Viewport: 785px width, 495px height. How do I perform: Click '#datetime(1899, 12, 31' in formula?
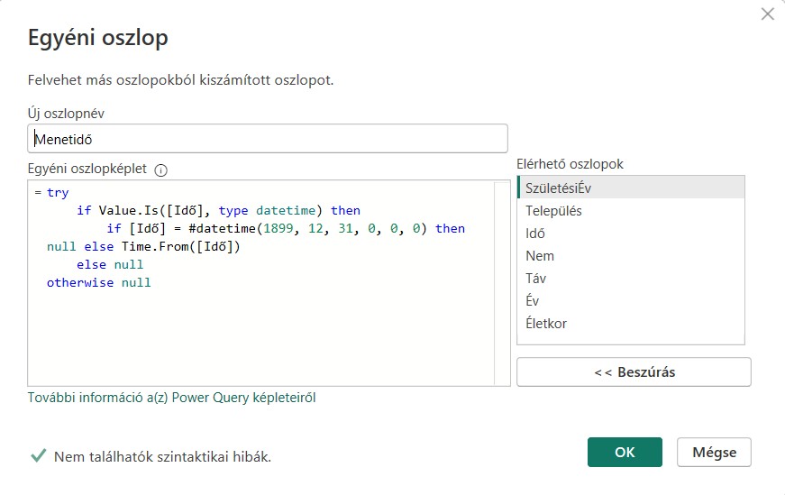[x=270, y=228]
